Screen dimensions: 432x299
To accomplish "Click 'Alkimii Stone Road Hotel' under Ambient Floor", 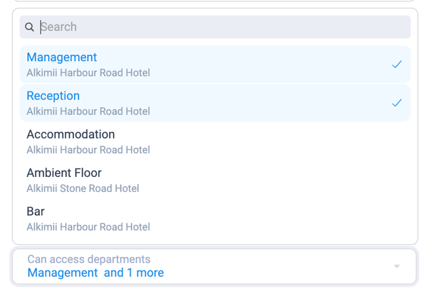I will click(x=83, y=189).
